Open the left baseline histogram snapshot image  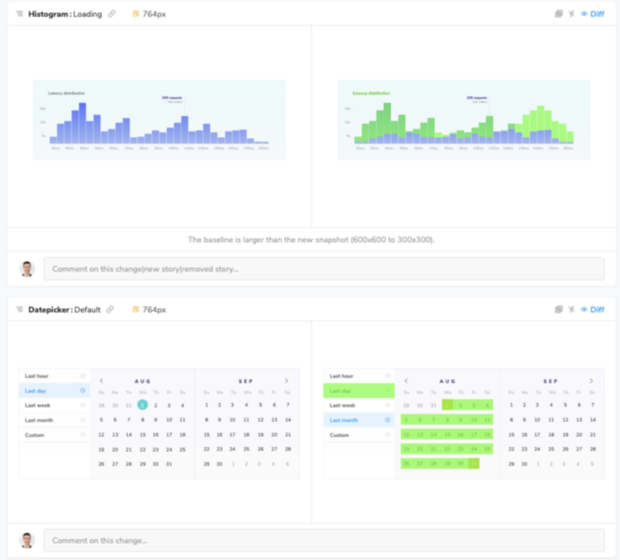(159, 120)
